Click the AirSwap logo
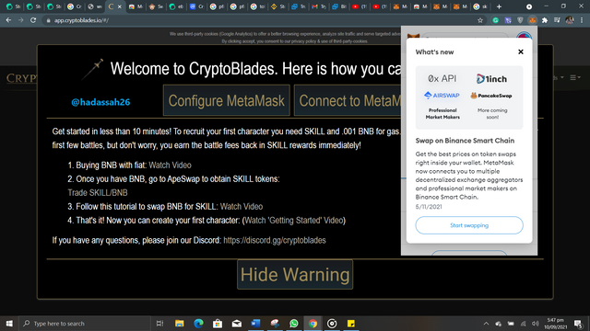 [442, 96]
